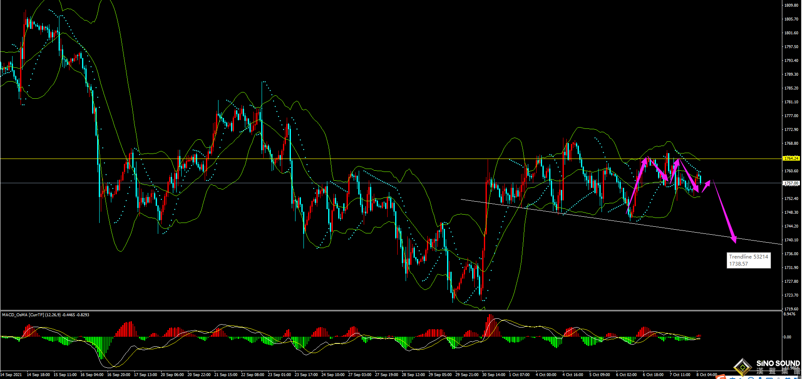Click the SINO SOUND watermark text

(778, 363)
